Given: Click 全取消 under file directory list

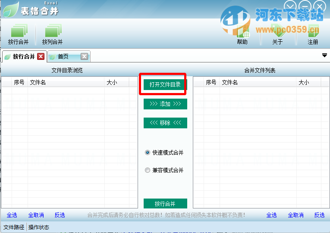Looking at the screenshot, I should tap(36, 215).
